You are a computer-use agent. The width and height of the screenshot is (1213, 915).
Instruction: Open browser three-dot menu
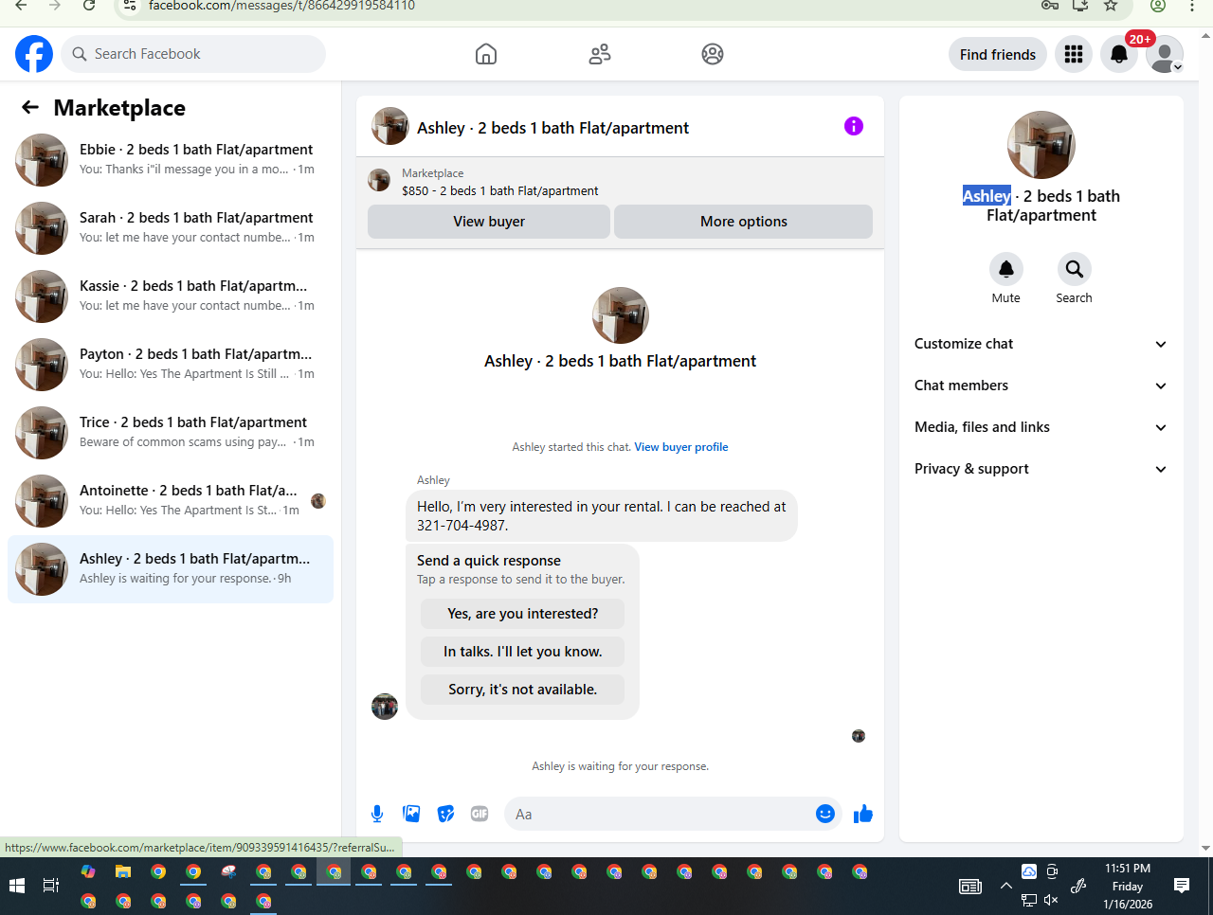point(1192,6)
